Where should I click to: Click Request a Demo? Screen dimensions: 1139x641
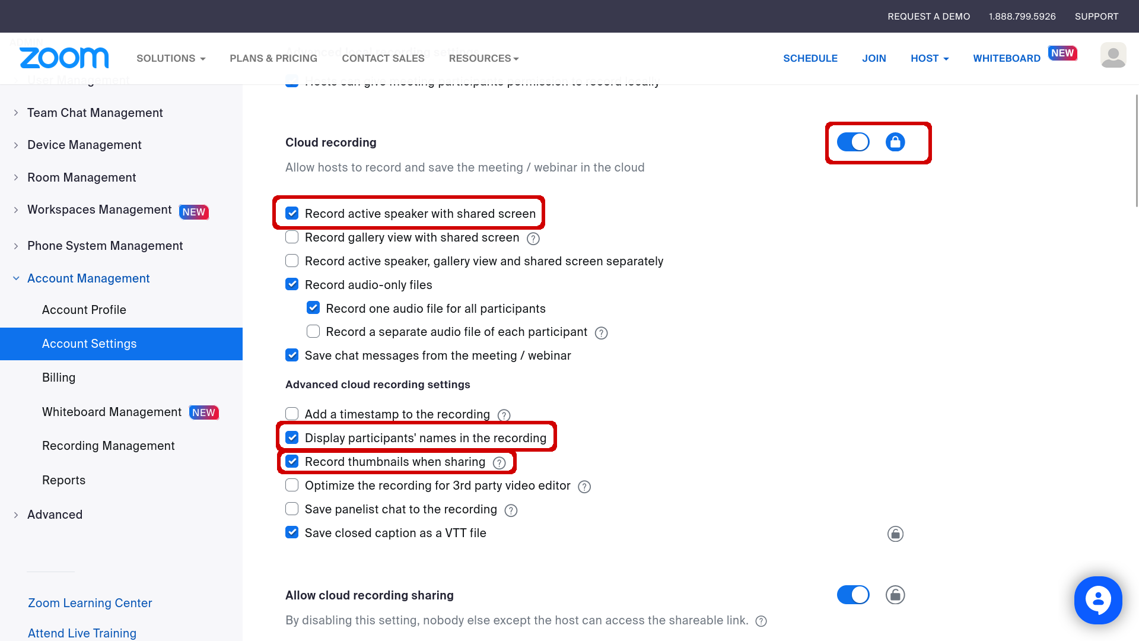928,16
